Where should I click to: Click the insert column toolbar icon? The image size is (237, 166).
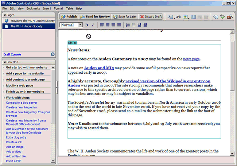pos(206,17)
